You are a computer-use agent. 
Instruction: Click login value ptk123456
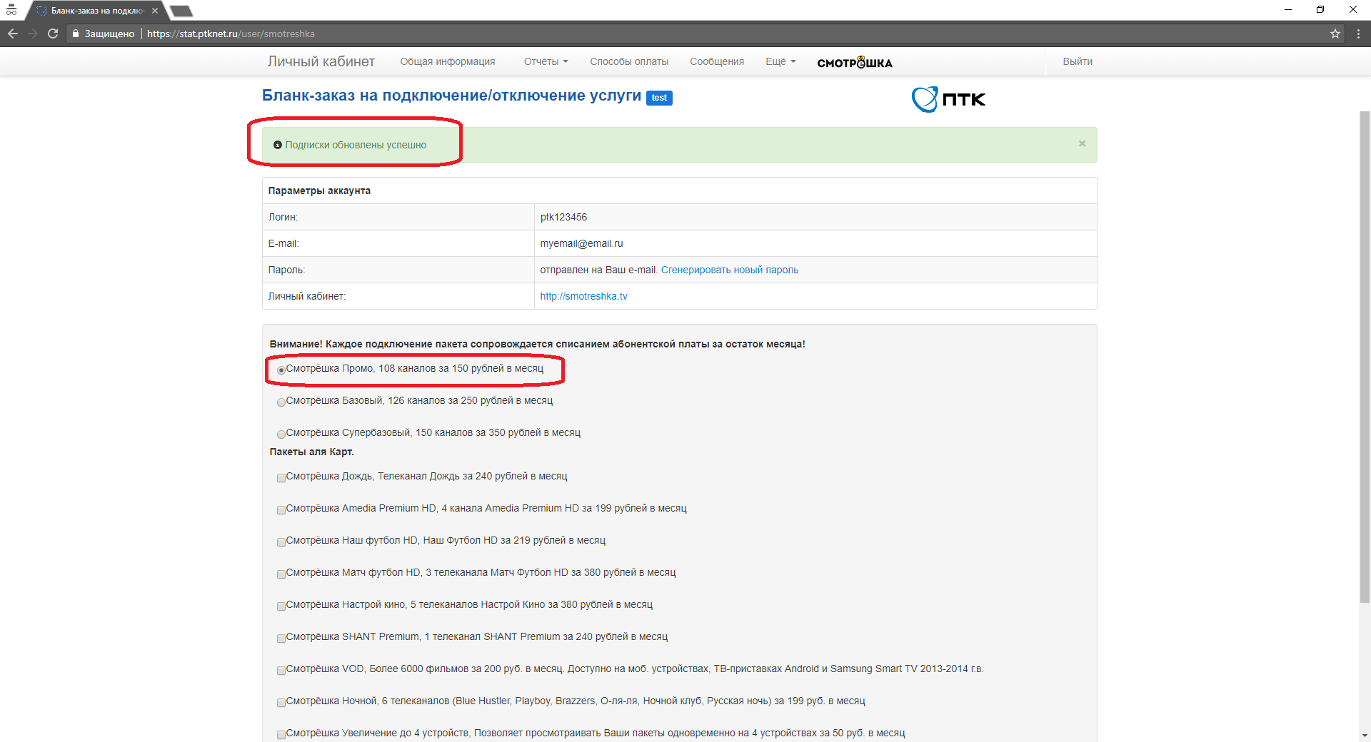[x=563, y=217]
